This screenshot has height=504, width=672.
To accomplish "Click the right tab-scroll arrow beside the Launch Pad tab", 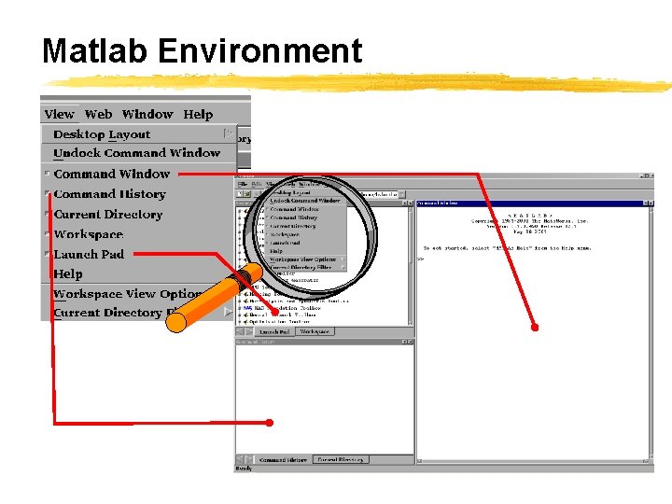I will click(x=249, y=331).
